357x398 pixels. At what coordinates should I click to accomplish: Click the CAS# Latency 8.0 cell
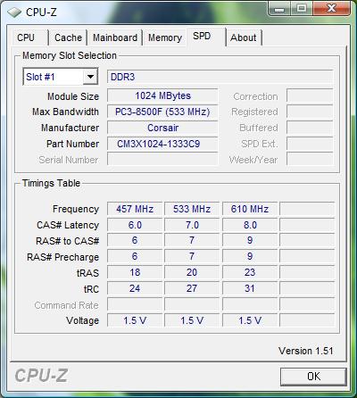pos(250,225)
